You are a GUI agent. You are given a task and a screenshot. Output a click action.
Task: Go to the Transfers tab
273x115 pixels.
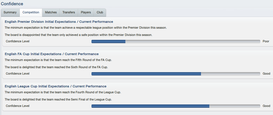coord(69,13)
